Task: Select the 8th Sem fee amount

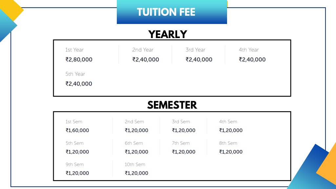Action: click(231, 152)
